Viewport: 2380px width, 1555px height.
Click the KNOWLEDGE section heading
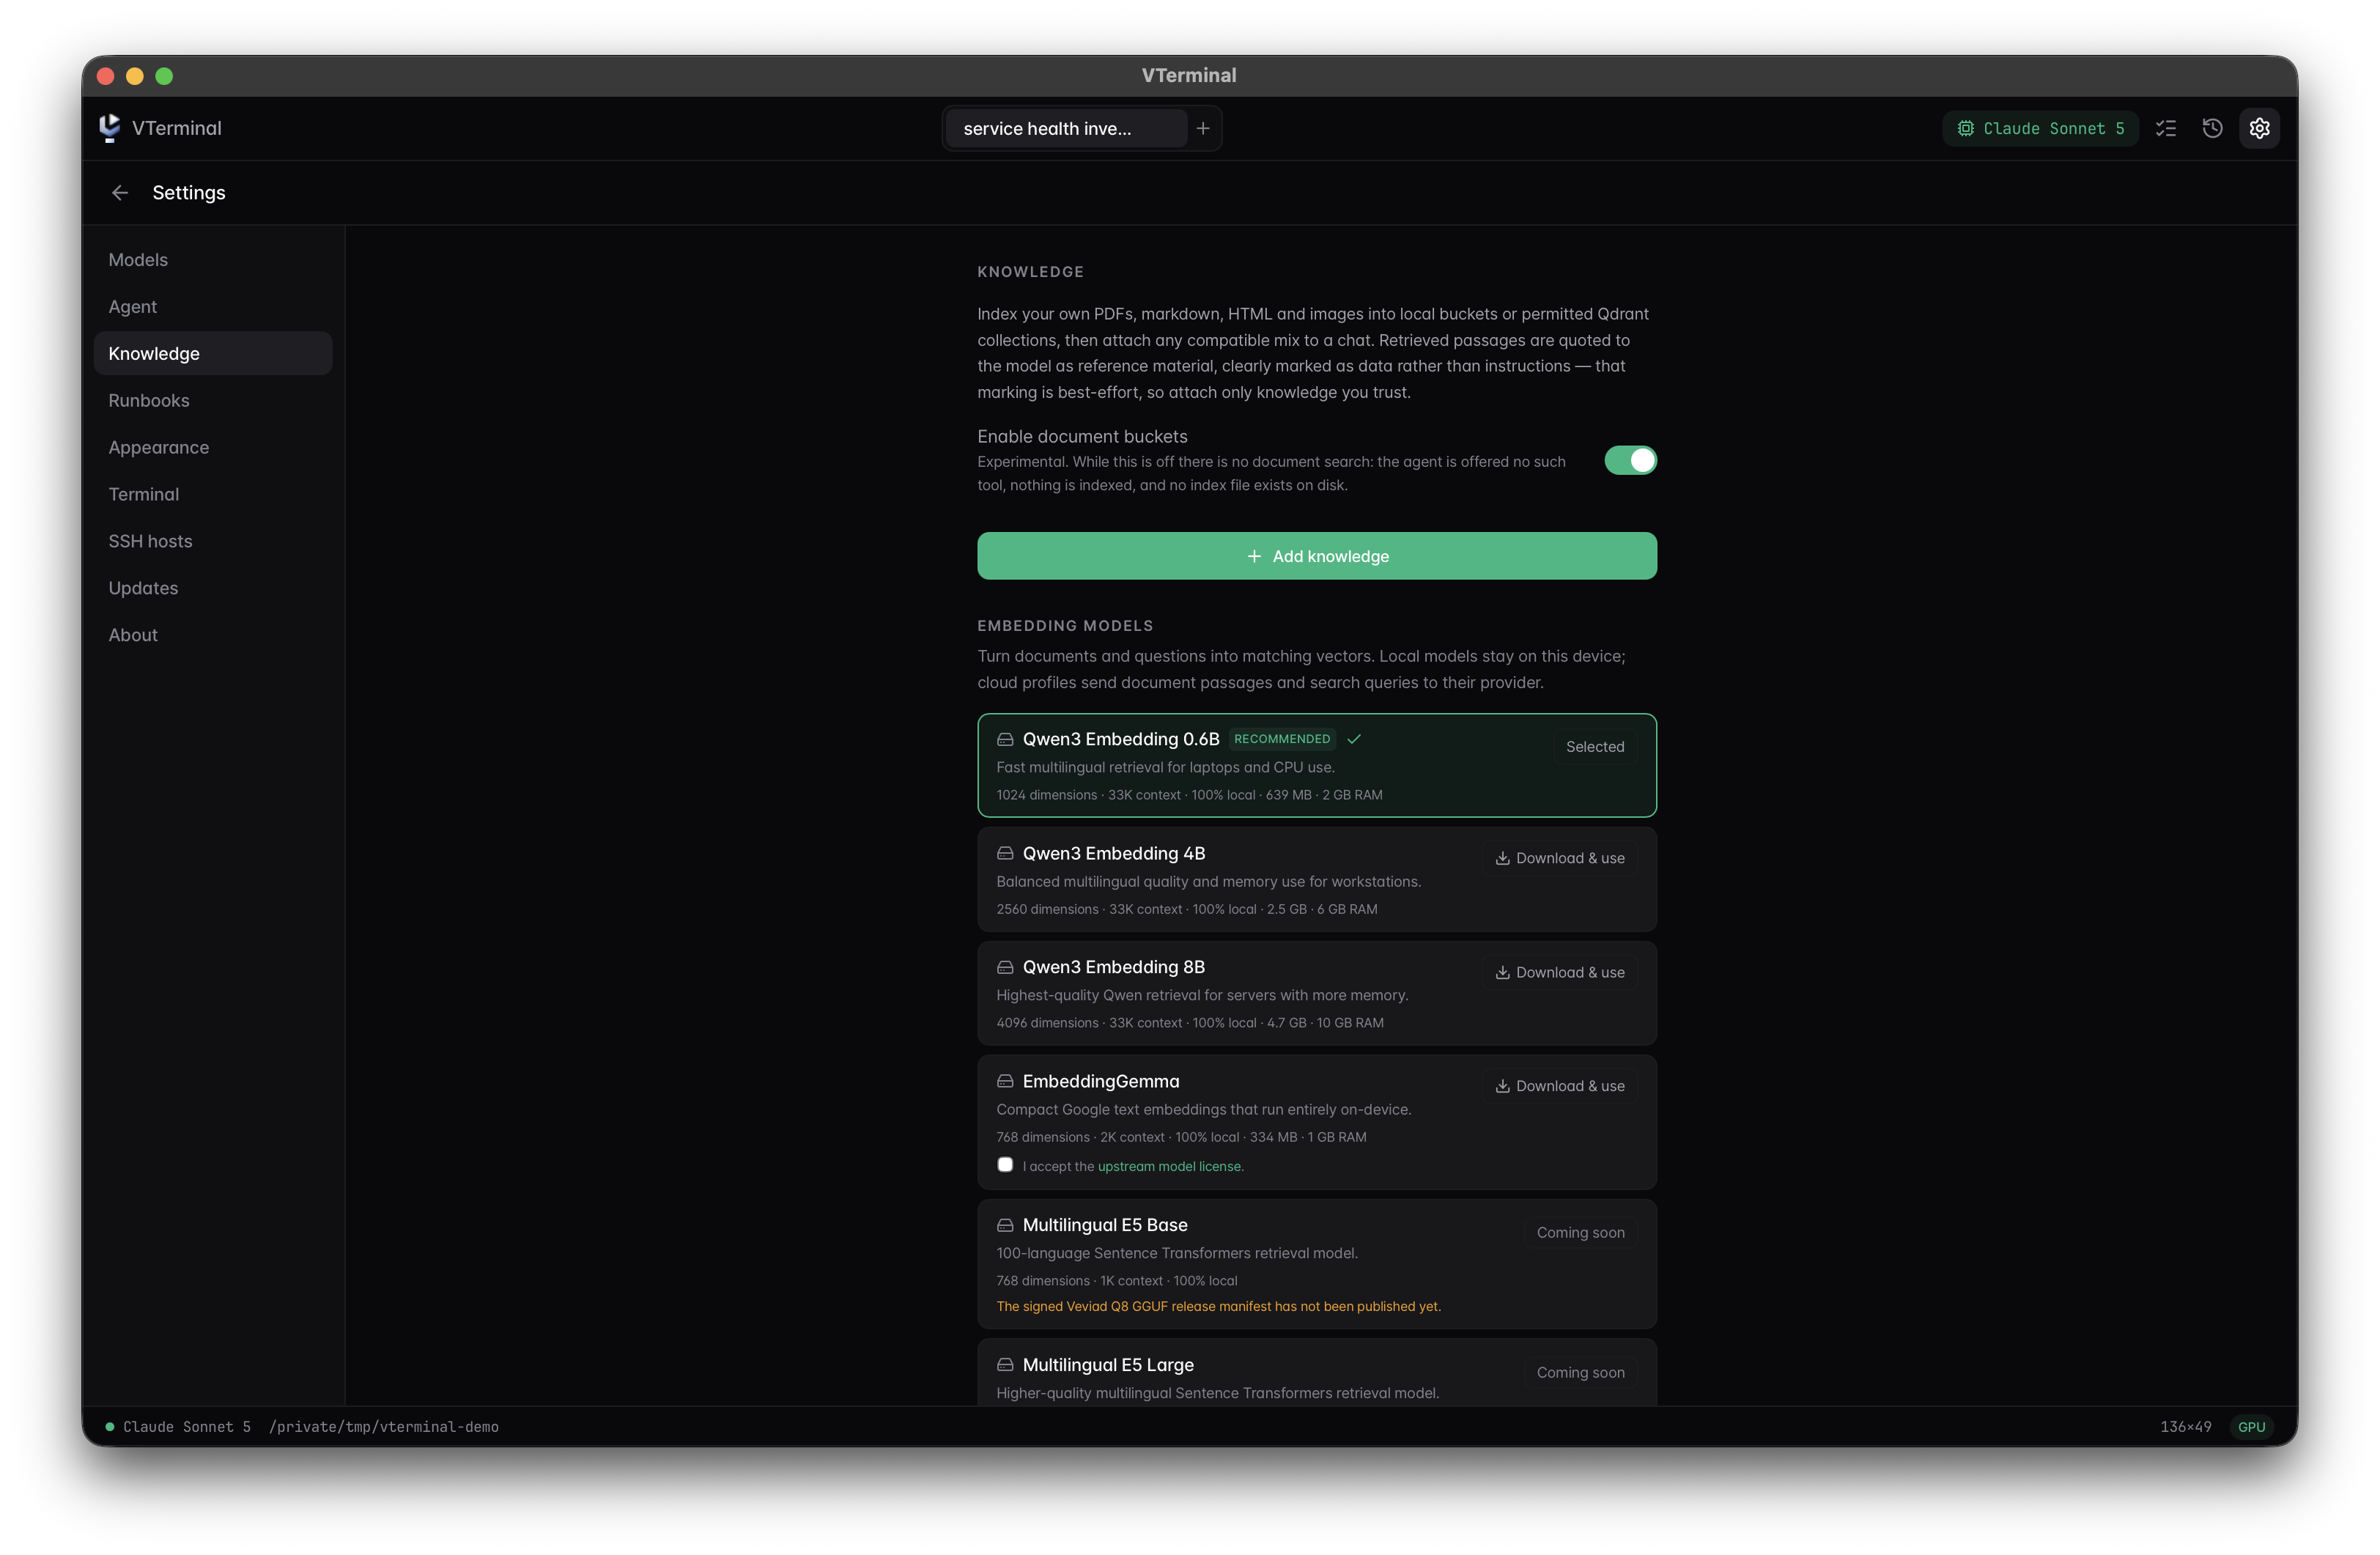(1030, 272)
